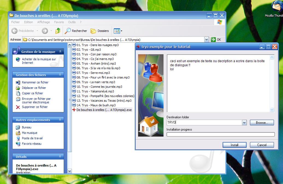Toggle the Dossiers folders pane

(100, 31)
